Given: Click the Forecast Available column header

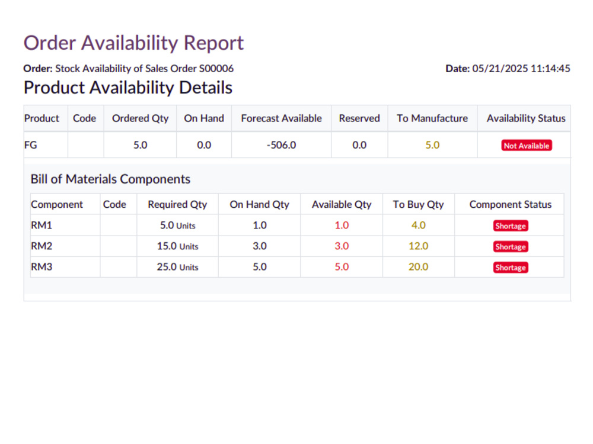Looking at the screenshot, I should click(x=281, y=118).
